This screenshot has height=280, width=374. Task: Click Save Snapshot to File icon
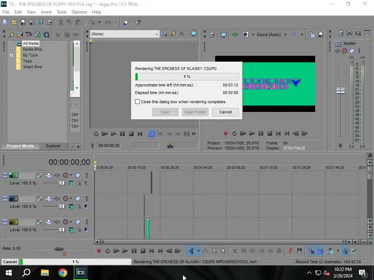point(321,35)
